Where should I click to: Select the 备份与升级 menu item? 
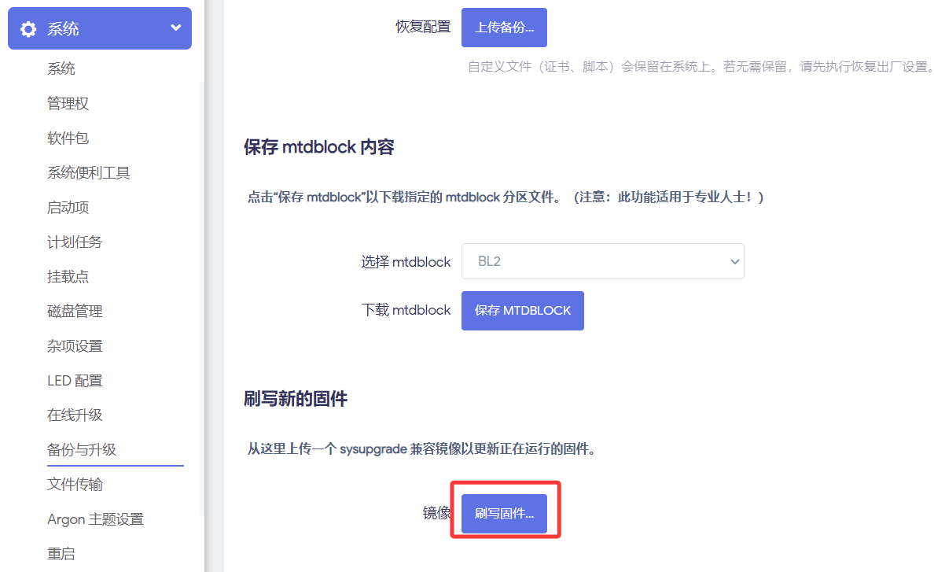click(x=82, y=450)
